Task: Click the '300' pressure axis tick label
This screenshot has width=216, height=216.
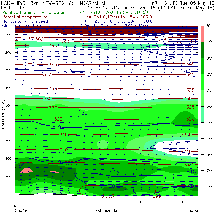Action: click(x=8, y=70)
